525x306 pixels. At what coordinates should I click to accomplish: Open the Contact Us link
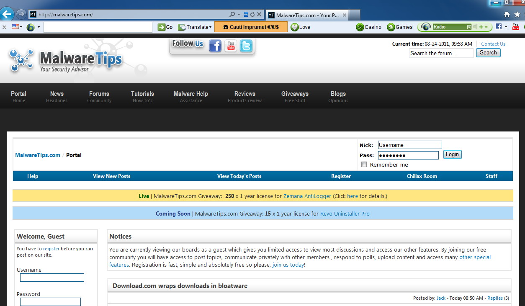[493, 44]
